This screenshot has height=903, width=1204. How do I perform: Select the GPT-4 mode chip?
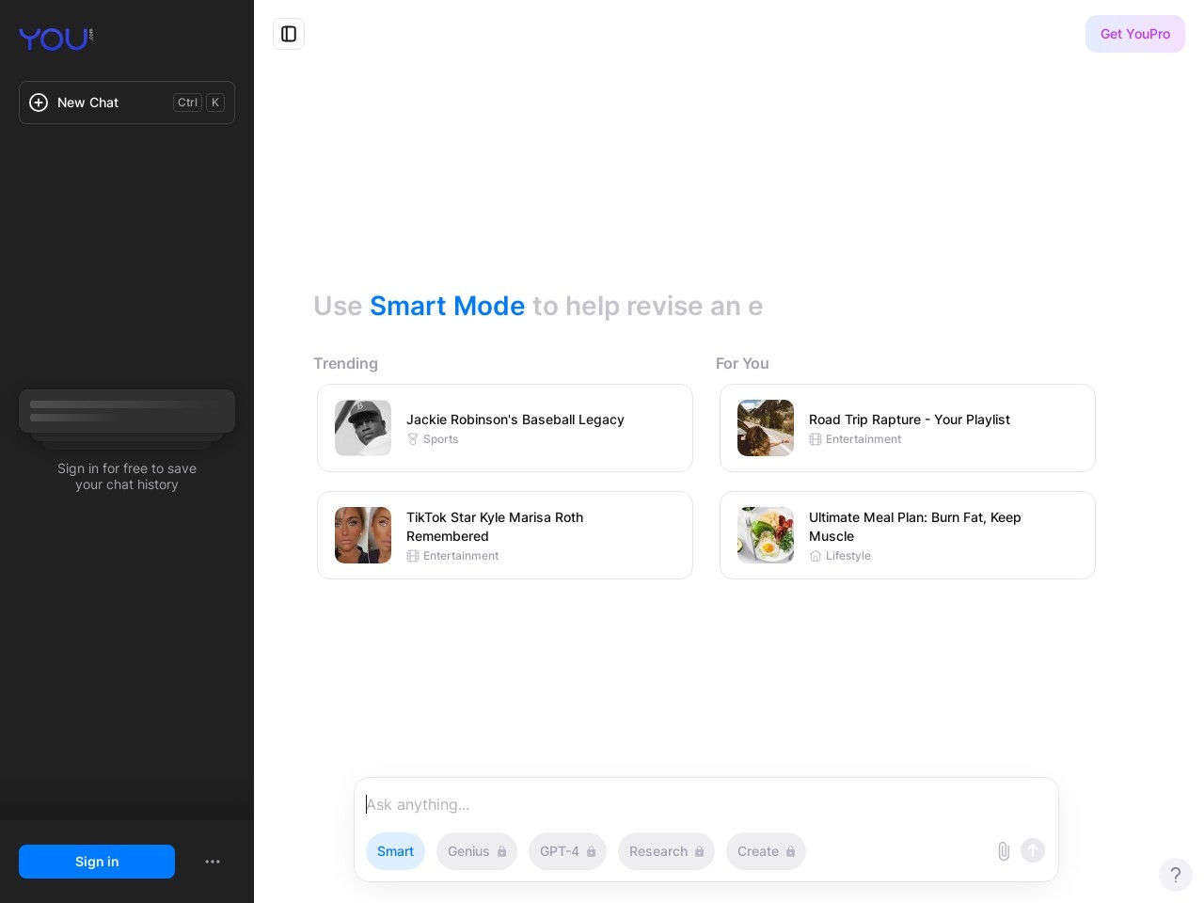[x=567, y=851]
